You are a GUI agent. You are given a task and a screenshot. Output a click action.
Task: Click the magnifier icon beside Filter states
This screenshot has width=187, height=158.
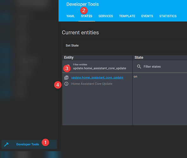point(139,66)
